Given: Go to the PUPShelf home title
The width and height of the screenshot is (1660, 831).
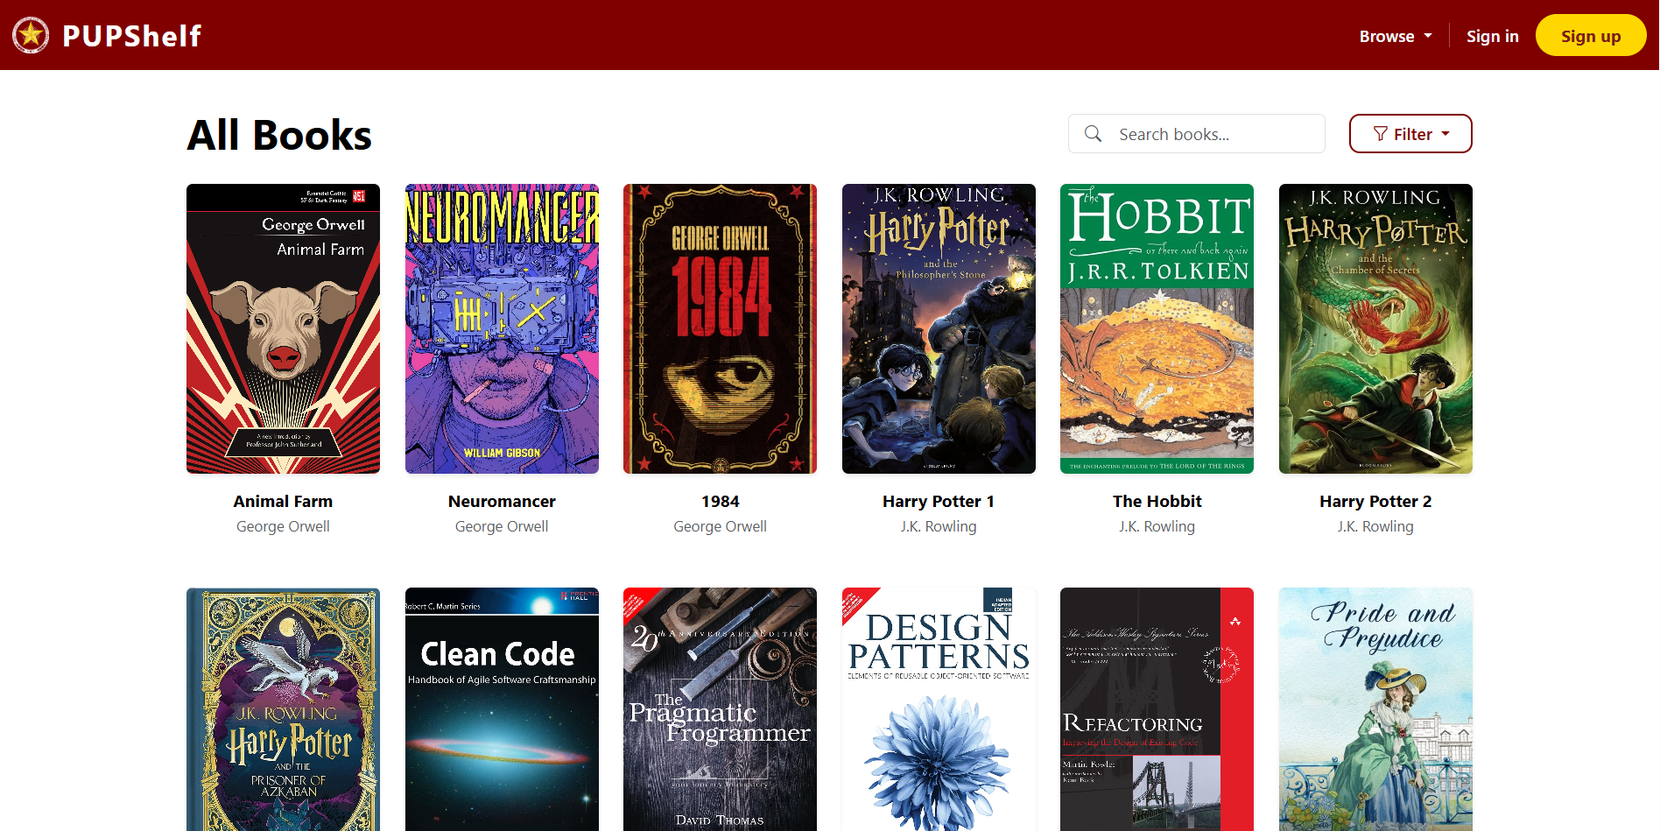Looking at the screenshot, I should pyautogui.click(x=132, y=36).
